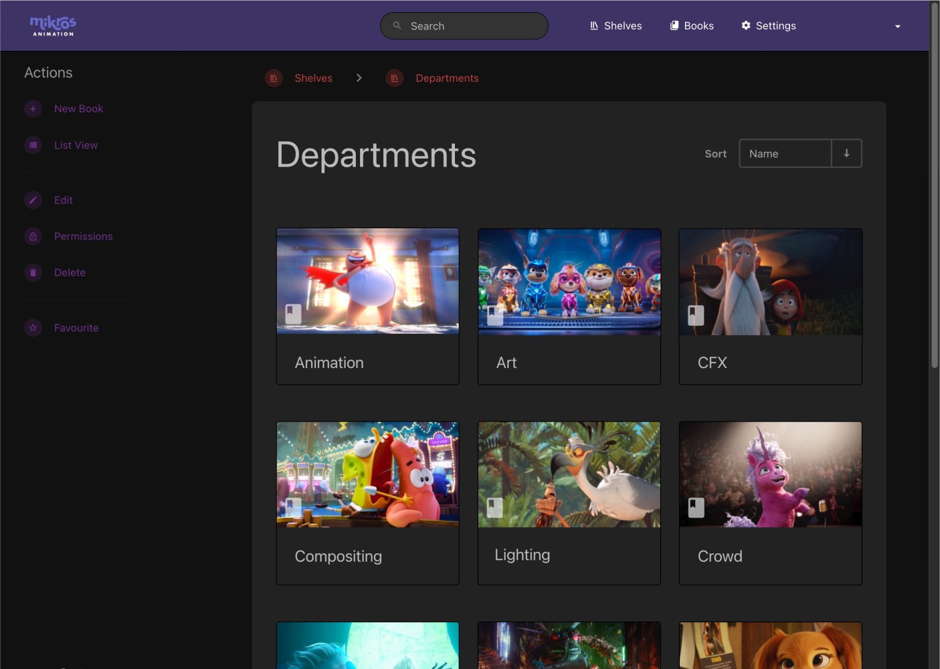Click the search magnifier icon

coord(397,25)
